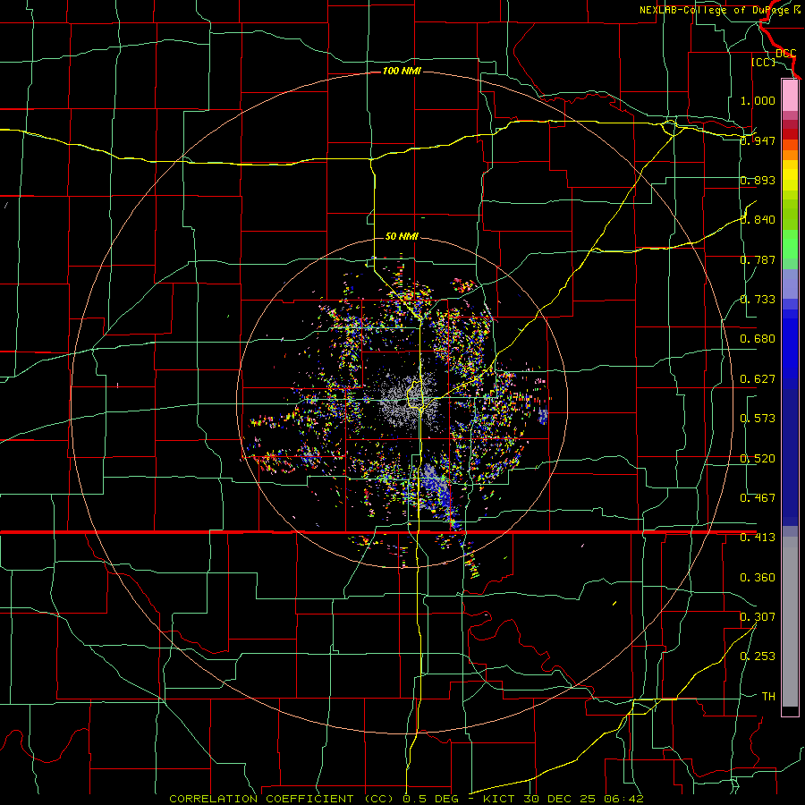Pick the red segment of the color scale
This screenshot has width=805, height=805.
pyautogui.click(x=790, y=133)
